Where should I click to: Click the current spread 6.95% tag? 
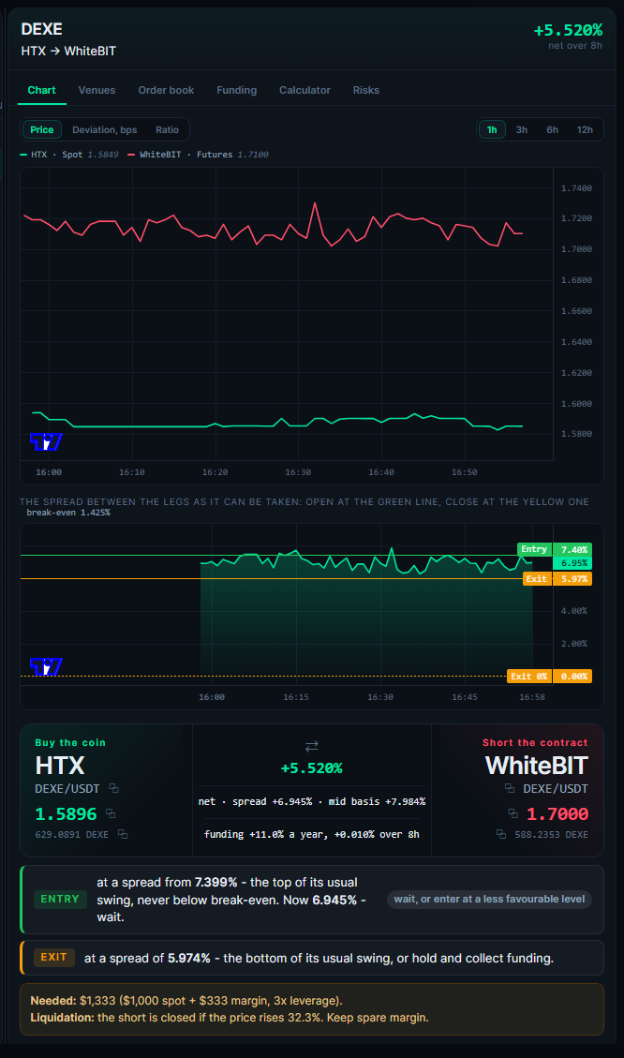click(x=572, y=563)
